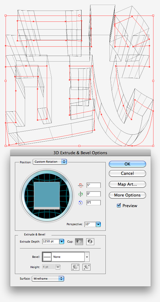Show More Options in dialog
The width and height of the screenshot is (160, 302).
[x=127, y=195]
